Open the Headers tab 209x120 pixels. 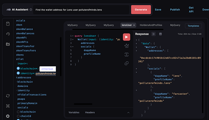tap(90, 113)
